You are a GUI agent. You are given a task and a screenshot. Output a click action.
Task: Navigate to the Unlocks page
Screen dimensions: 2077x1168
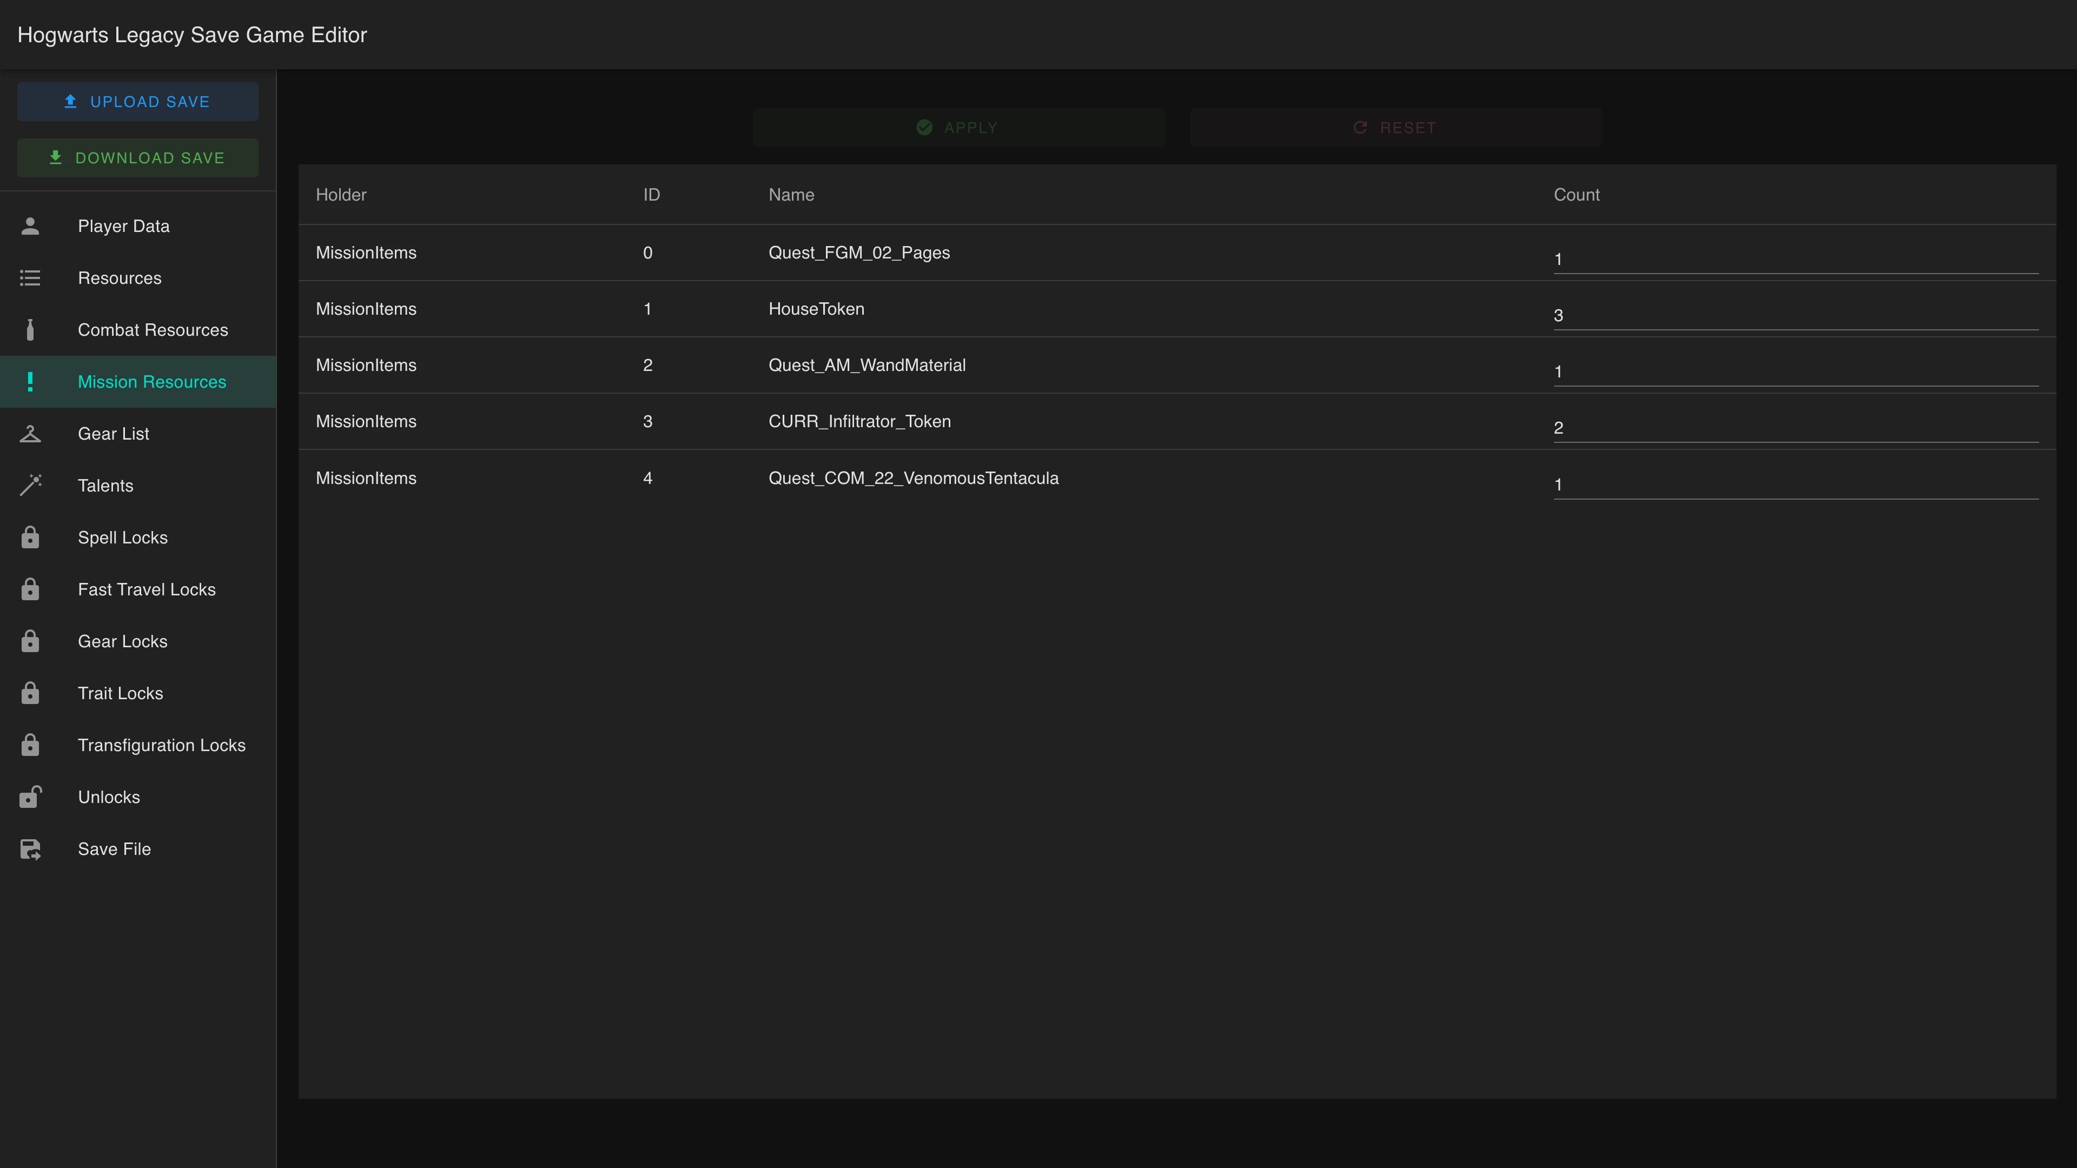138,797
